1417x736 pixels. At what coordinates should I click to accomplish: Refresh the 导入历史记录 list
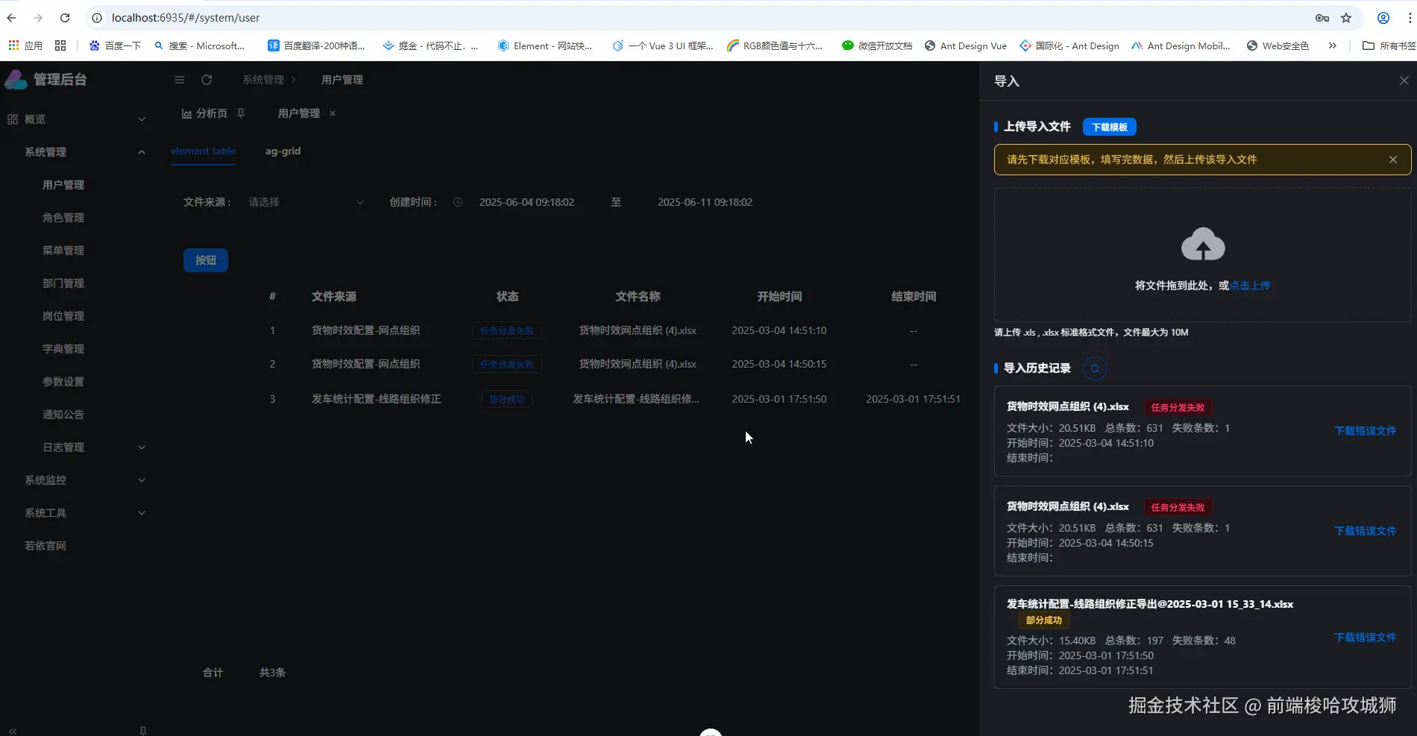click(x=1094, y=368)
